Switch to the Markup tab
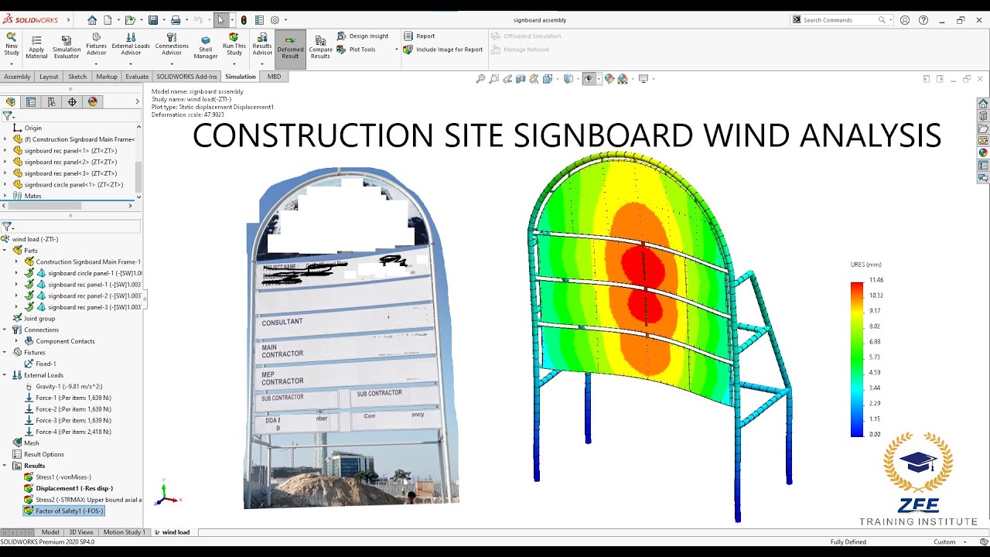Viewport: 990px width, 557px height. click(107, 77)
